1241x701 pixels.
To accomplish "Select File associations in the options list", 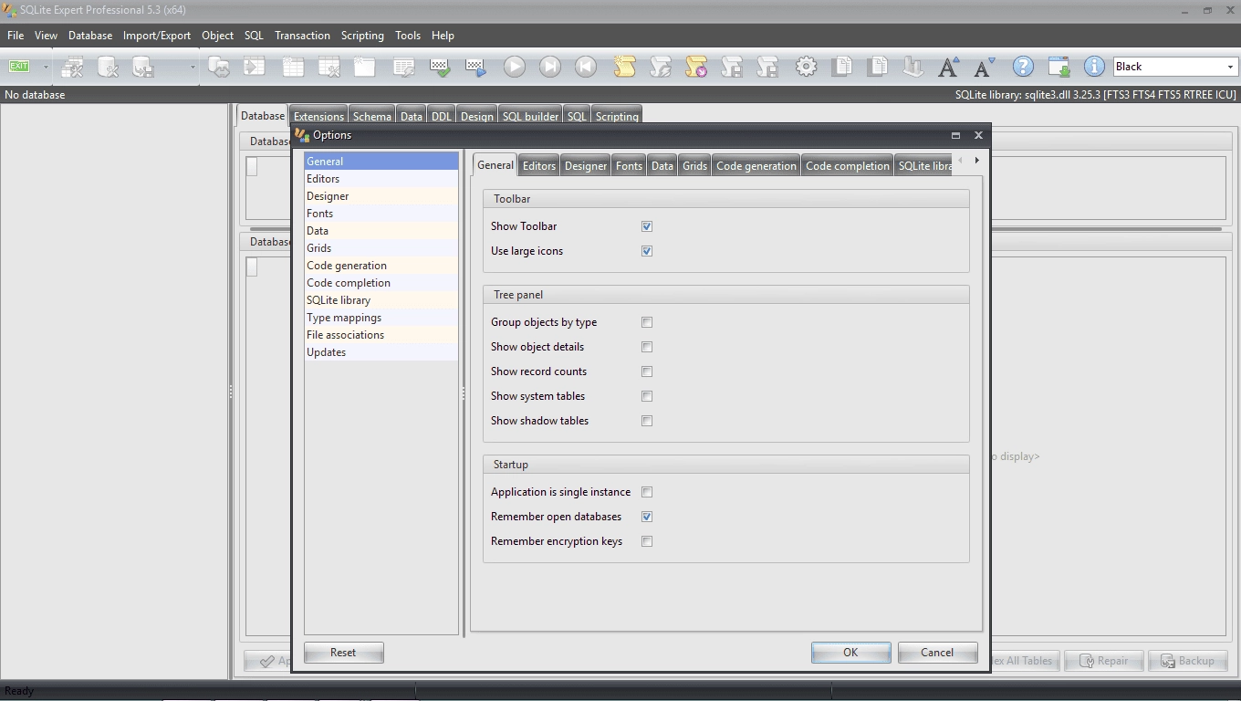I will click(x=381, y=335).
